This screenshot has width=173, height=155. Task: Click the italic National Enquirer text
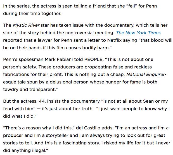146,75
